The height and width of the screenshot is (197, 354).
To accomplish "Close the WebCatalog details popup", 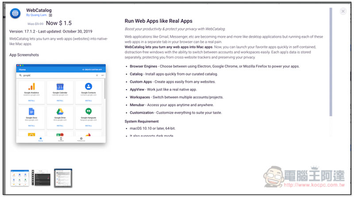I will click(343, 11).
